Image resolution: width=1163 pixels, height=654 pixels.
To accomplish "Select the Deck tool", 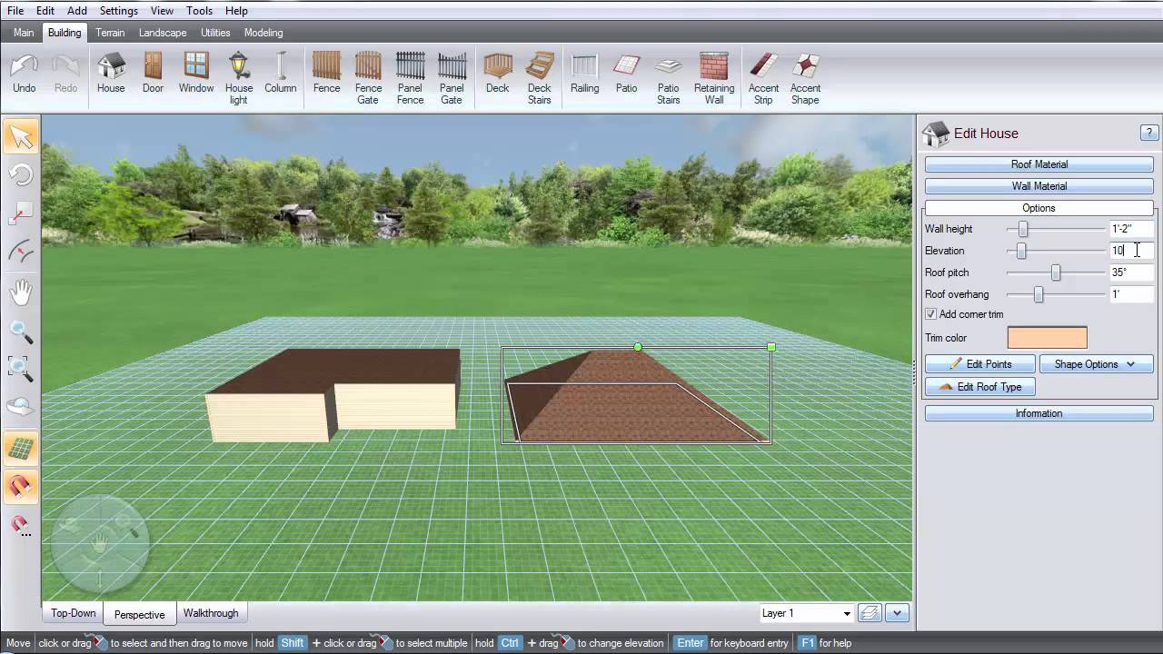I will [x=498, y=74].
